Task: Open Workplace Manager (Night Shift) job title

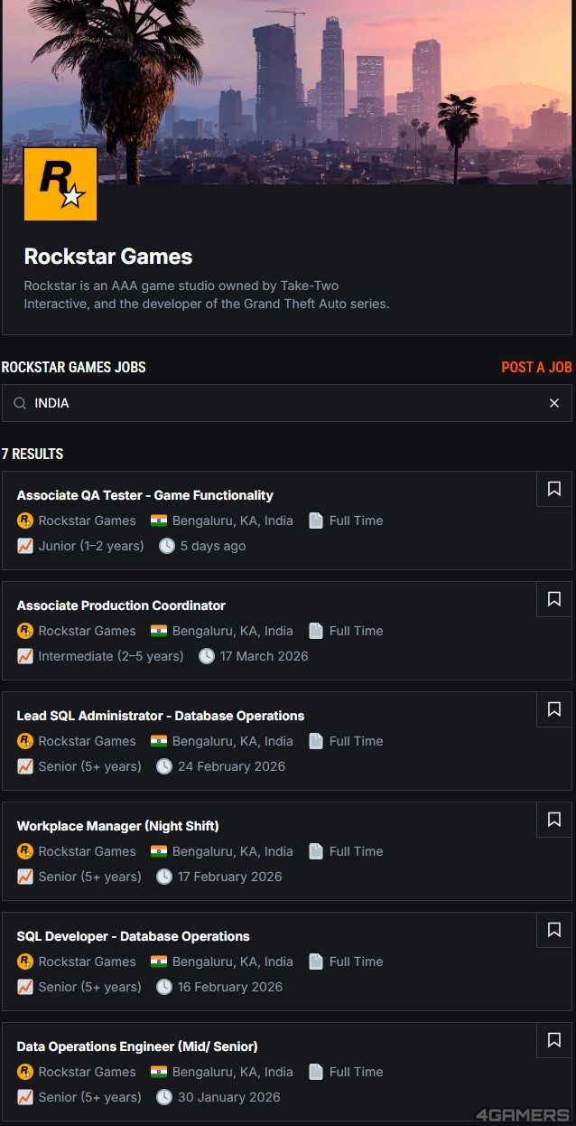Action: pyautogui.click(x=117, y=826)
